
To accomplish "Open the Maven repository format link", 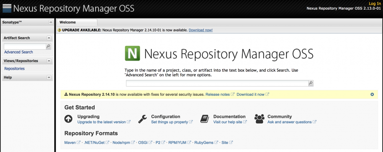I will click(70, 142).
